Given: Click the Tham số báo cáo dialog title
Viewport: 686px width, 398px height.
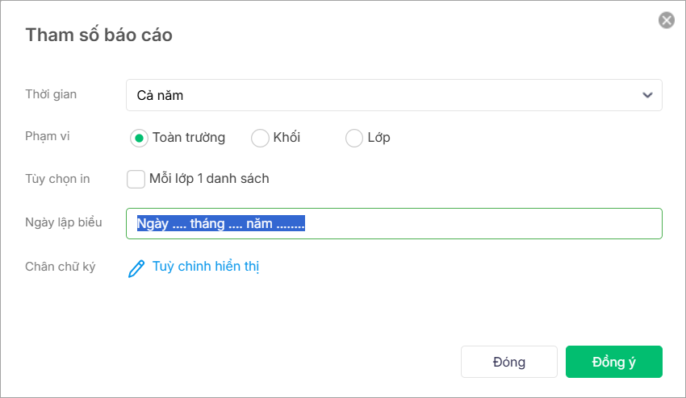Looking at the screenshot, I should 98,35.
